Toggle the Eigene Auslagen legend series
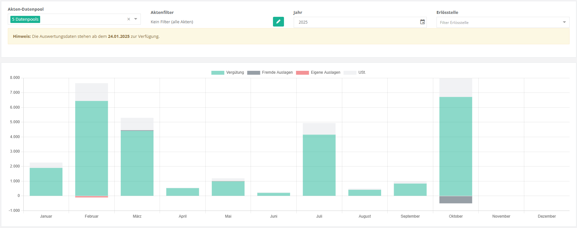Viewport: 577px width, 228px height. click(x=325, y=72)
